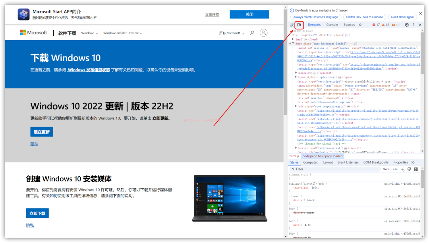Image resolution: width=429 pixels, height=243 pixels.
Task: Click body.page.basicpage.loaded breadcrumb
Action: tap(322, 156)
